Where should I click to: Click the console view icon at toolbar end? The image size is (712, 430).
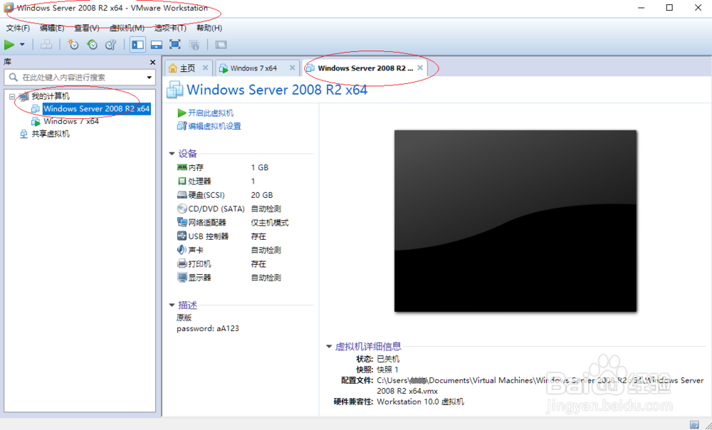[x=221, y=45]
